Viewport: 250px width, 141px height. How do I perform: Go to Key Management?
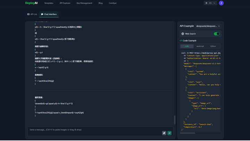[x=84, y=3]
